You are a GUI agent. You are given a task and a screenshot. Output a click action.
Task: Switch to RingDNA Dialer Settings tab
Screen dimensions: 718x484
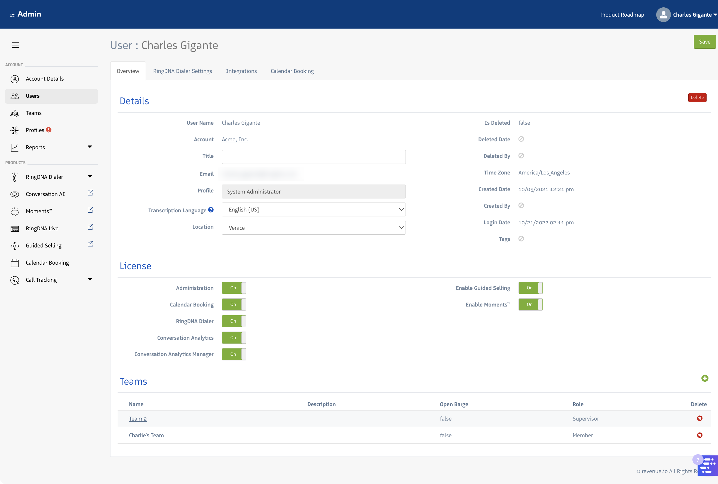[x=182, y=71]
